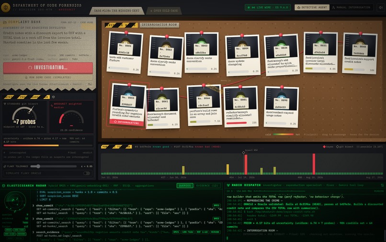386x242 pixels.
Task: Click the rightmost red bar in timeline
Action: (314, 164)
